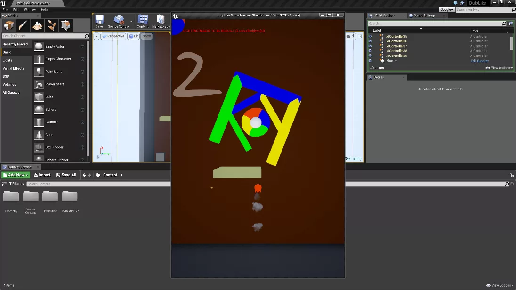This screenshot has width=516, height=290.
Task: Open the Window menu
Action: tap(30, 10)
